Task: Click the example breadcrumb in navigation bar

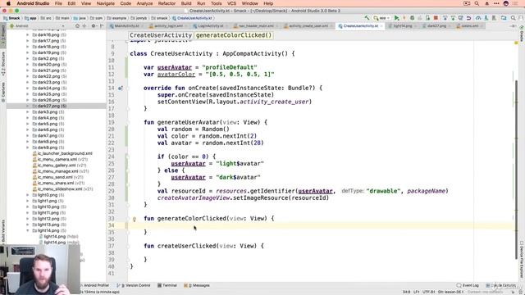Action: (x=116, y=18)
